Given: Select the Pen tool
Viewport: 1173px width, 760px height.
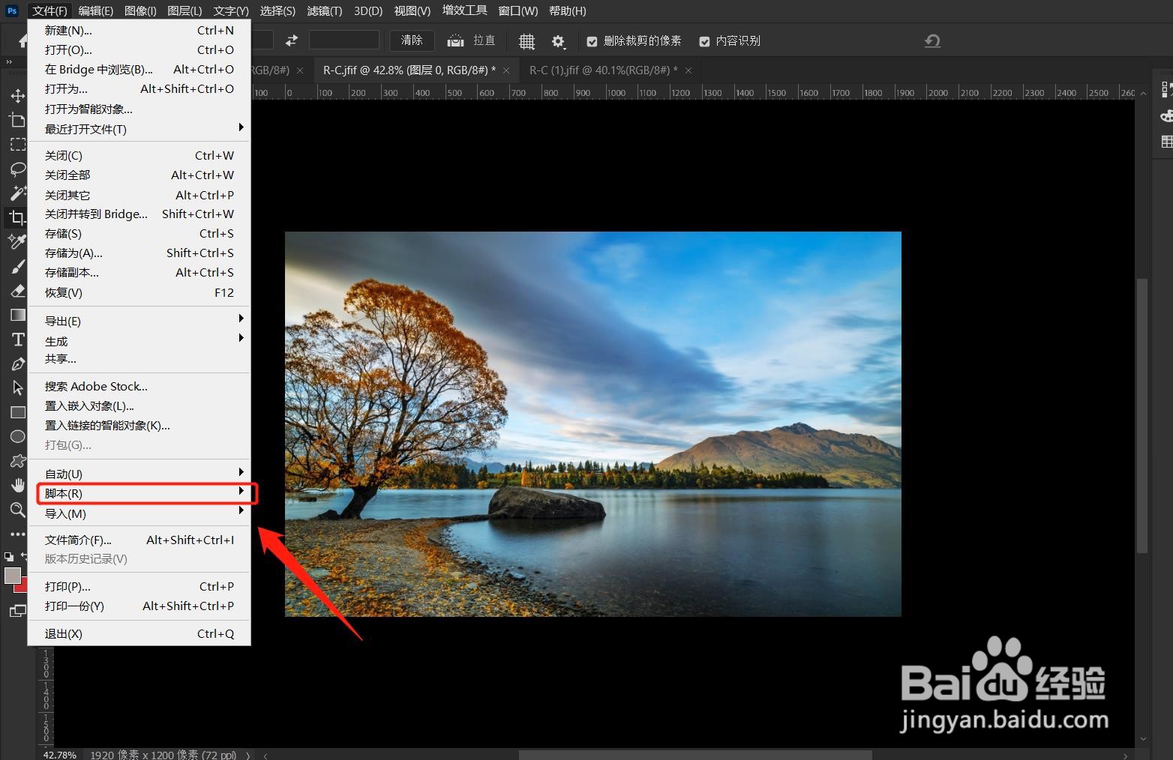Looking at the screenshot, I should [17, 364].
